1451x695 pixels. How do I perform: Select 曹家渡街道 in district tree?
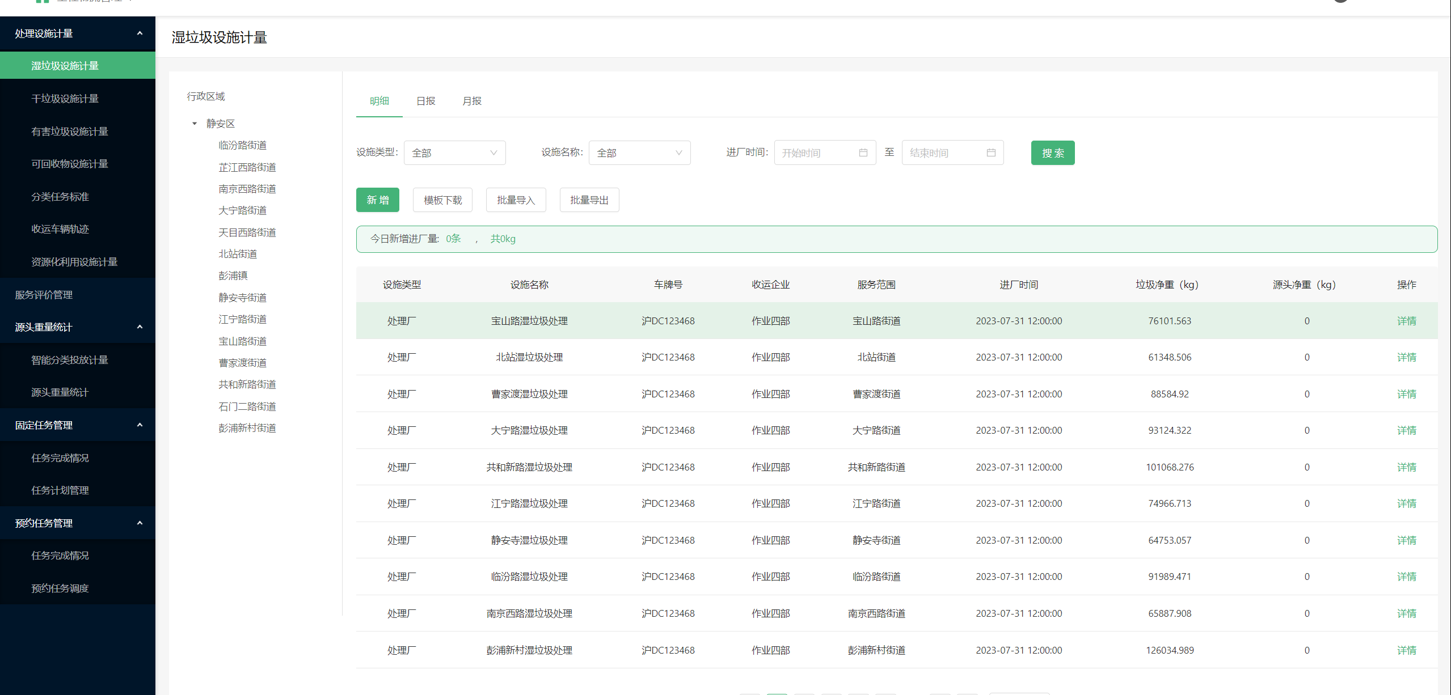(x=242, y=363)
